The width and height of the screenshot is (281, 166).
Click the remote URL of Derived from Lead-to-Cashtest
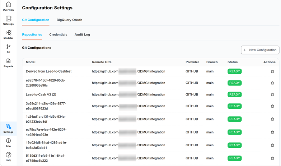pos(128,71)
